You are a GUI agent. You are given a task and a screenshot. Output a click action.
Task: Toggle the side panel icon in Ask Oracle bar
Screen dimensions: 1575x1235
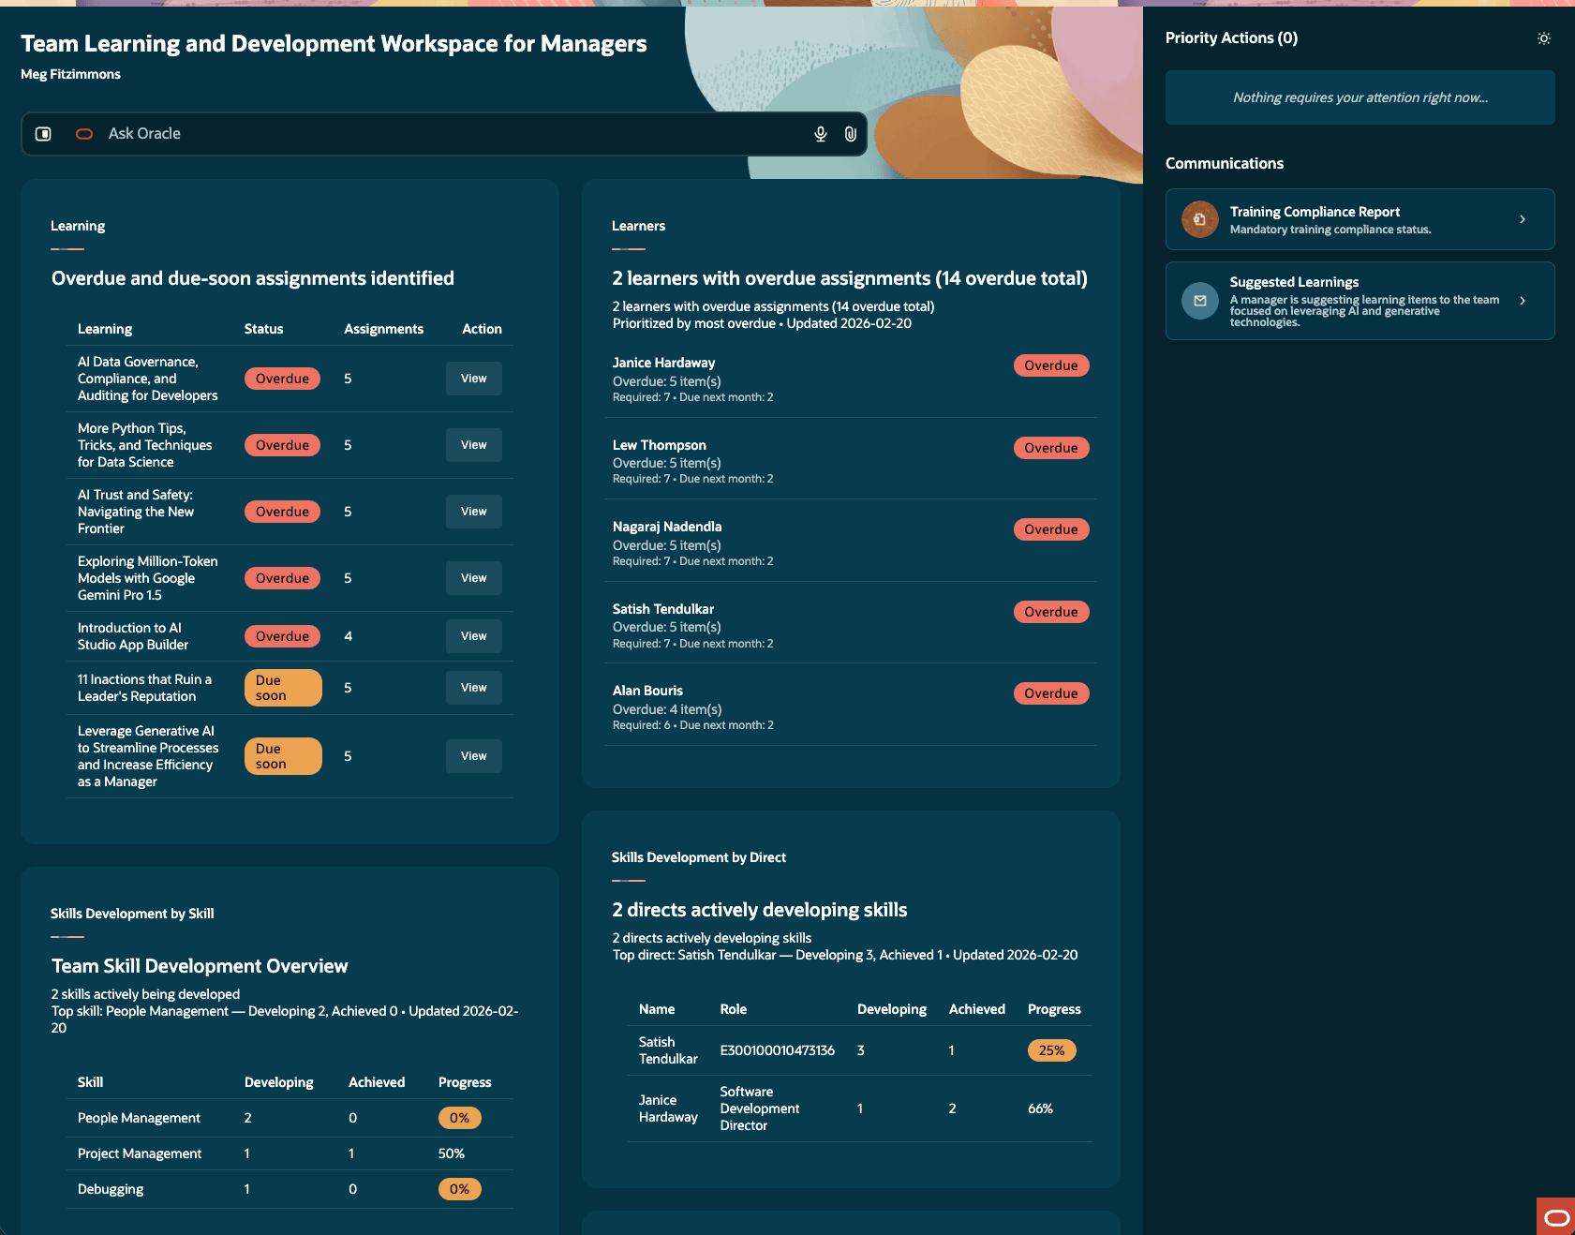tap(43, 133)
